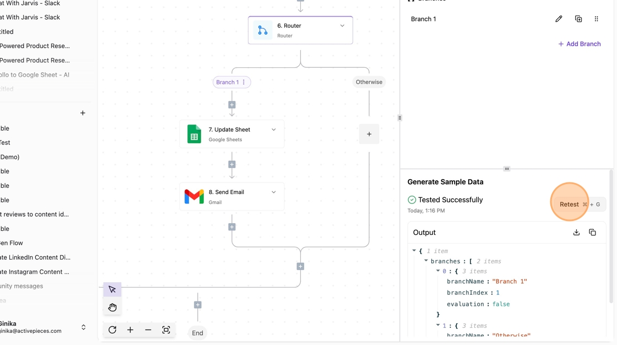Open the Update Sheet step dropdown
The width and height of the screenshot is (617, 345).
pyautogui.click(x=274, y=130)
